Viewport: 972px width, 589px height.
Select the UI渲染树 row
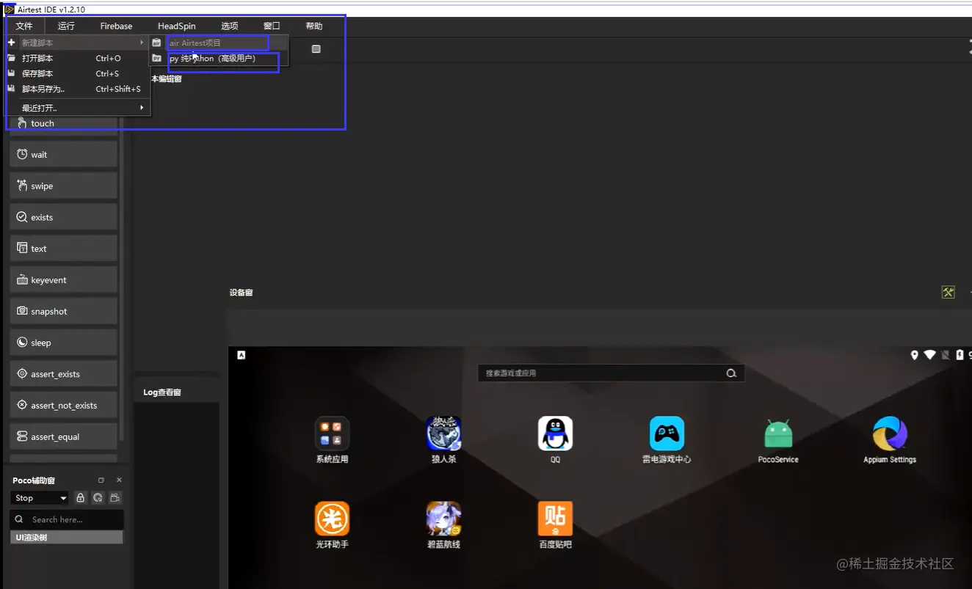[67, 538]
